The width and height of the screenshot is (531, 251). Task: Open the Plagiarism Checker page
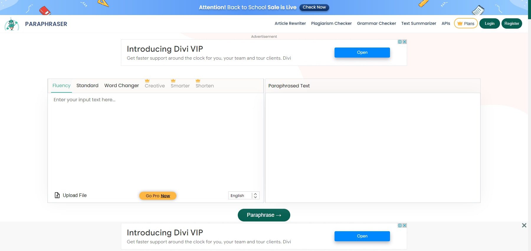coord(331,23)
